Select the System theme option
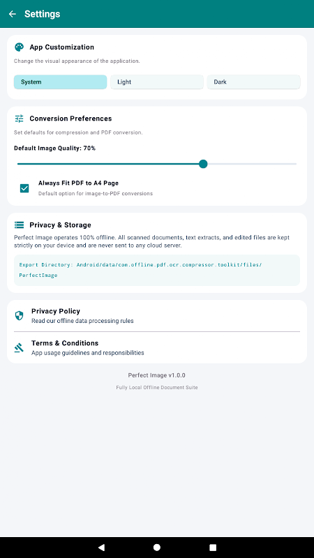 pyautogui.click(x=60, y=82)
